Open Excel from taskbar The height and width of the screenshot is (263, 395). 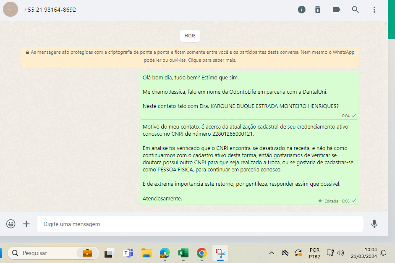183,253
